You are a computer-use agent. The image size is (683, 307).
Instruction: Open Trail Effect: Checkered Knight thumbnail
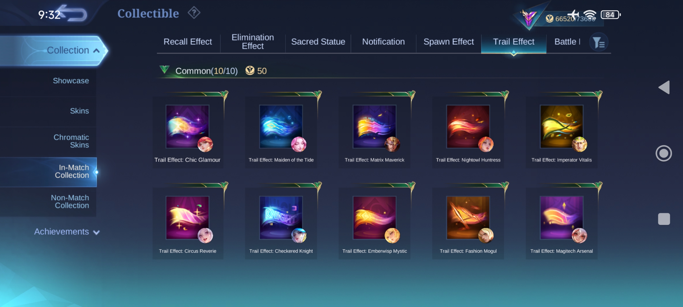(x=281, y=218)
